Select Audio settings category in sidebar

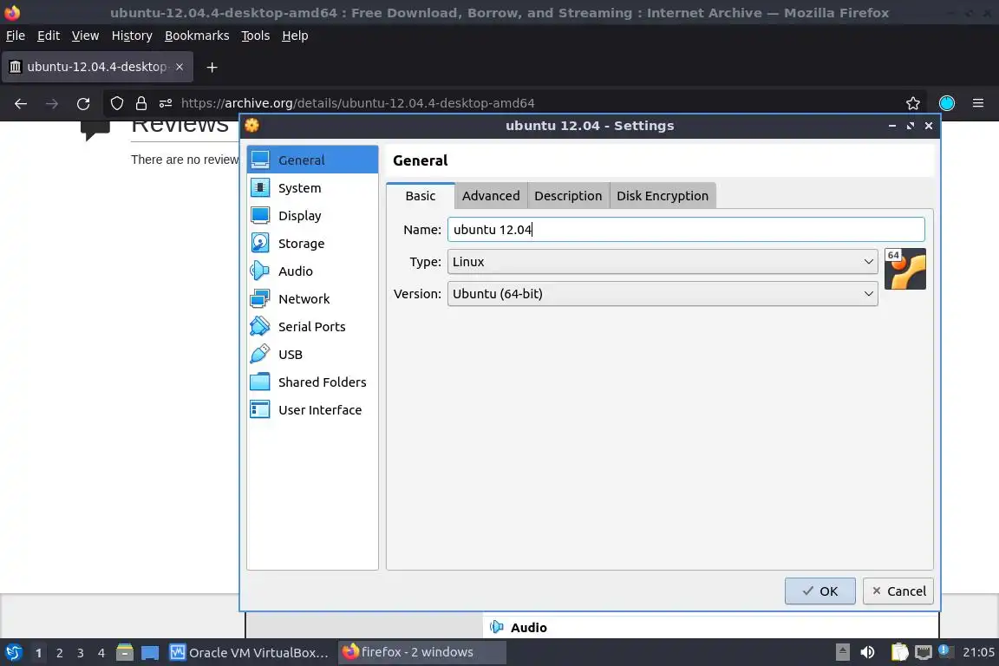[312, 271]
